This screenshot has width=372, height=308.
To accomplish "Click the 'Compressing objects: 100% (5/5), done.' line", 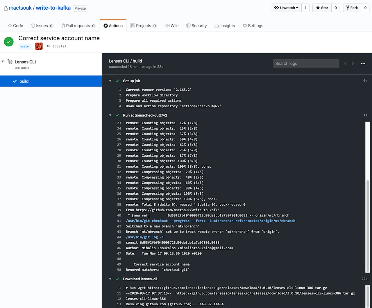I will [x=171, y=199].
